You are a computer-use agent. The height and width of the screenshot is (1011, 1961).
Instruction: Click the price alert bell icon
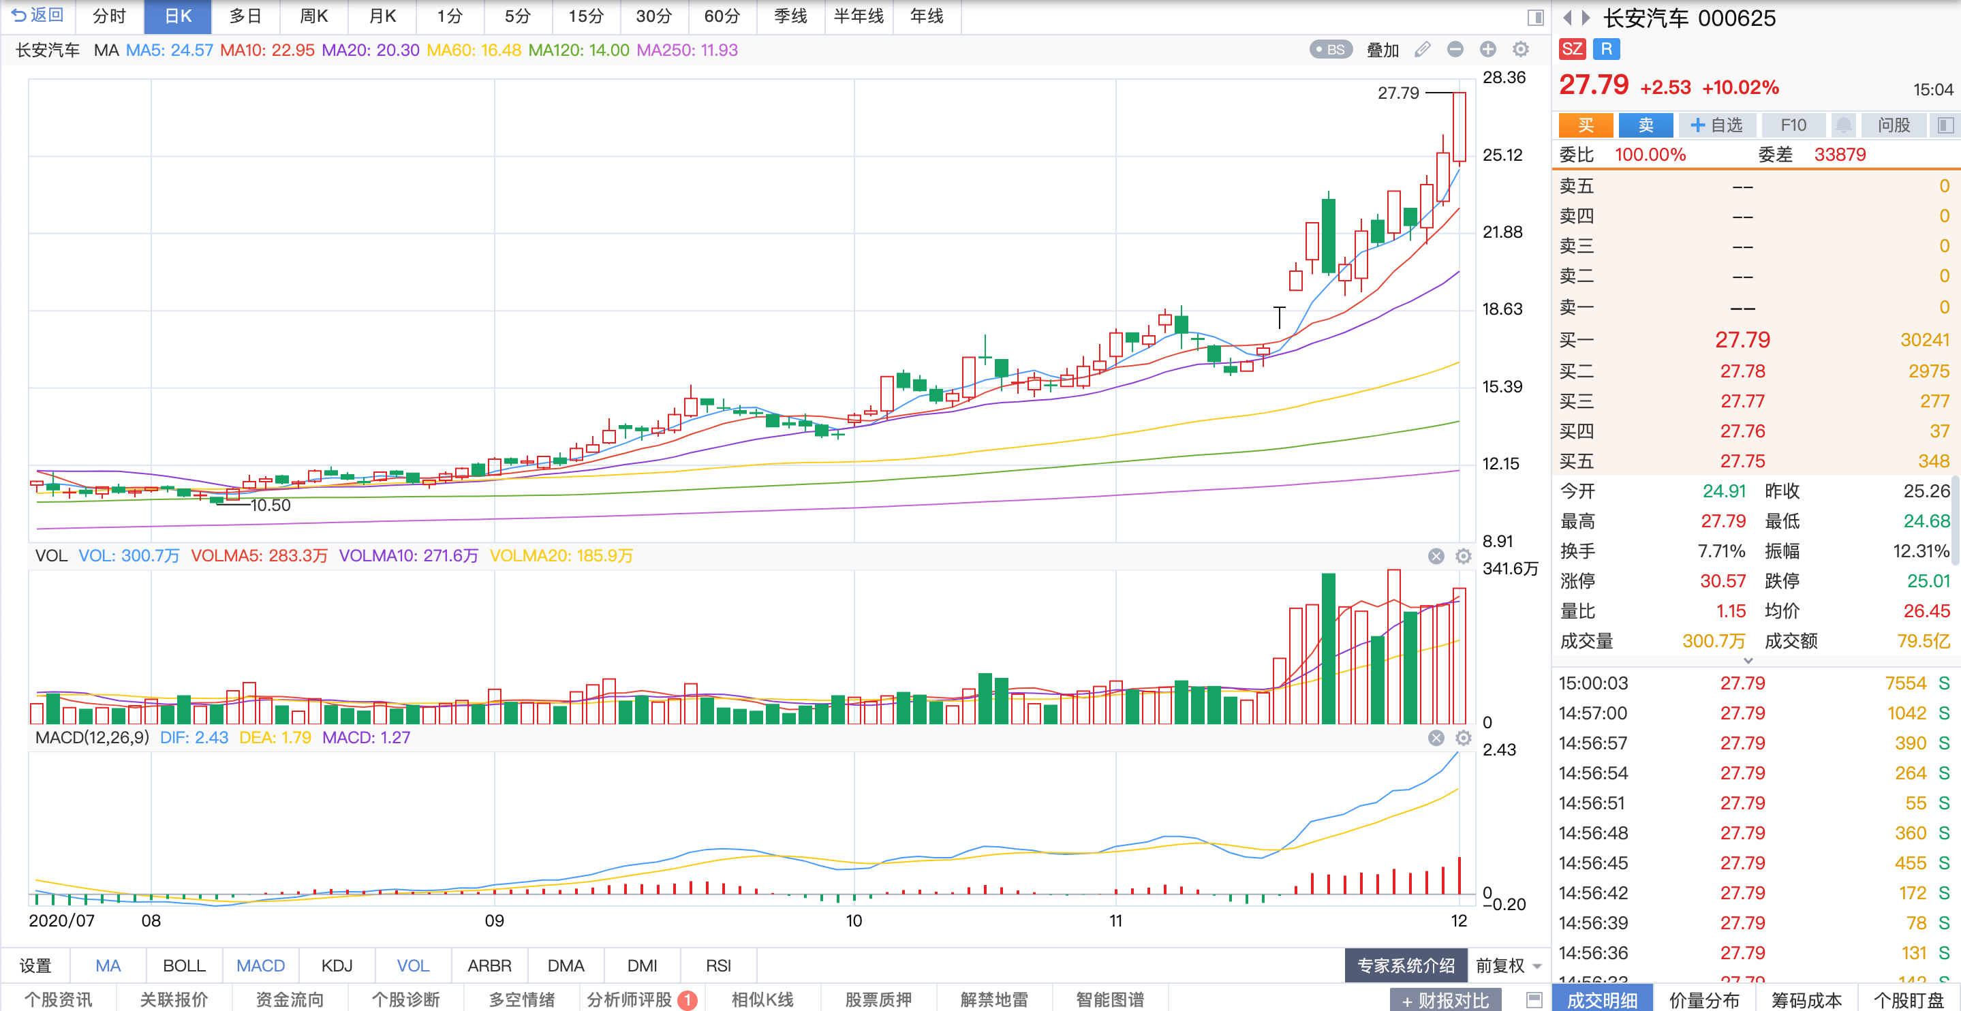[x=1843, y=125]
